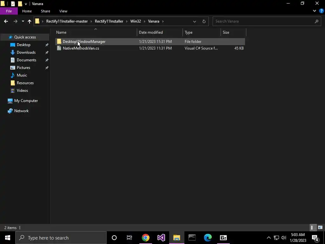The width and height of the screenshot is (325, 244).
Task: Launch Google Chrome from the taskbar
Action: (x=146, y=238)
